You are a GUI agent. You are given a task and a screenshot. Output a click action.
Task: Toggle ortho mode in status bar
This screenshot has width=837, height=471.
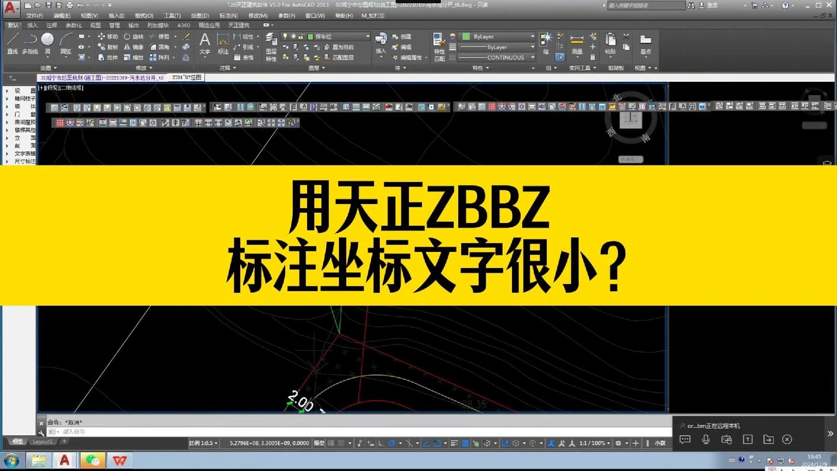(x=381, y=443)
